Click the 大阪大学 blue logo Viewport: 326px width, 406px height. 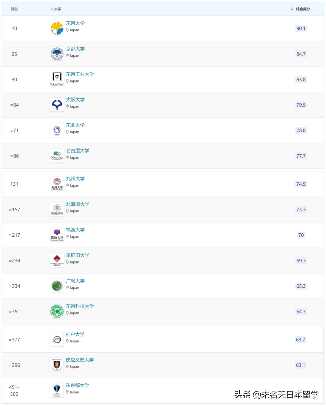(56, 104)
